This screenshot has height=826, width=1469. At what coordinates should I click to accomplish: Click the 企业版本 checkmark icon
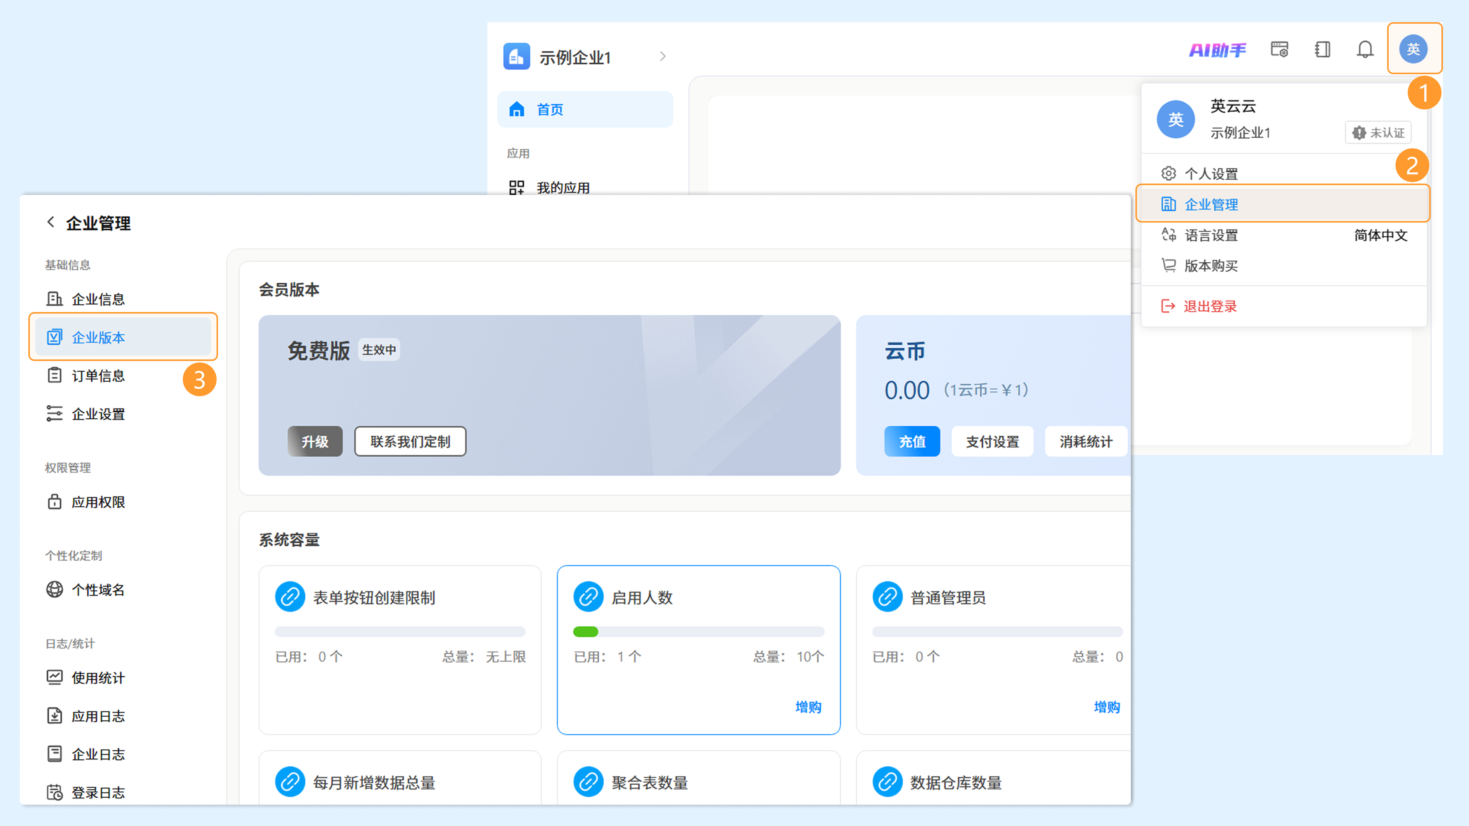point(54,337)
